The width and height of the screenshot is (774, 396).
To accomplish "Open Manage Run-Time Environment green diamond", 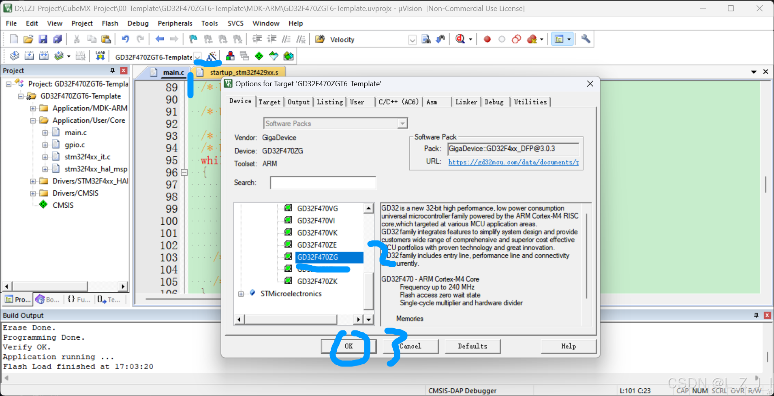I will pos(259,56).
